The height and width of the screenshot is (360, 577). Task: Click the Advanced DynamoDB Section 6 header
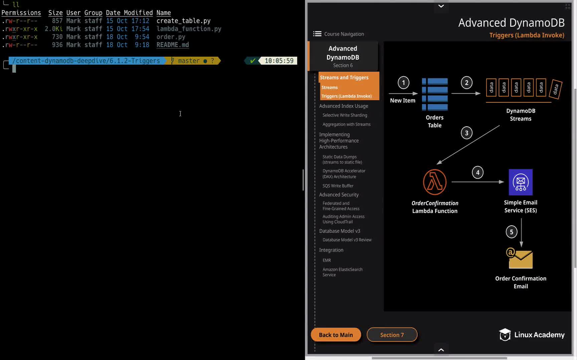coord(343,56)
